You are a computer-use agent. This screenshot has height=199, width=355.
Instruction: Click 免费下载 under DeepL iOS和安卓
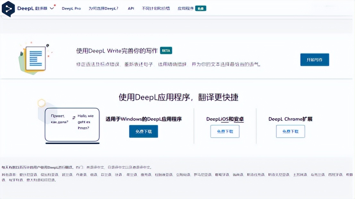[x=225, y=131]
